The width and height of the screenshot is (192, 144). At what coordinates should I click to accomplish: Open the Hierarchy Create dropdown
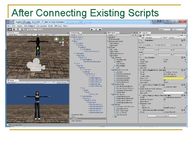74,35
